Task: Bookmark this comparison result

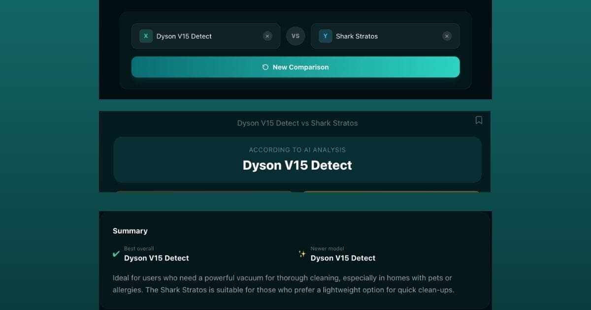Action: point(479,120)
